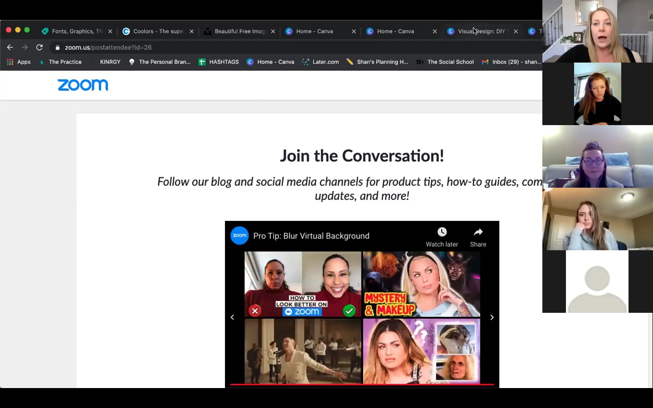
Task: Open the HASHTAGS bookmark
Action: pos(219,62)
